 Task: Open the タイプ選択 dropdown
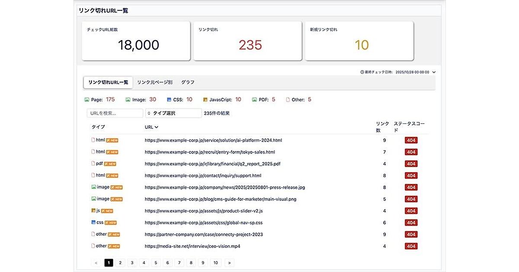click(x=173, y=113)
